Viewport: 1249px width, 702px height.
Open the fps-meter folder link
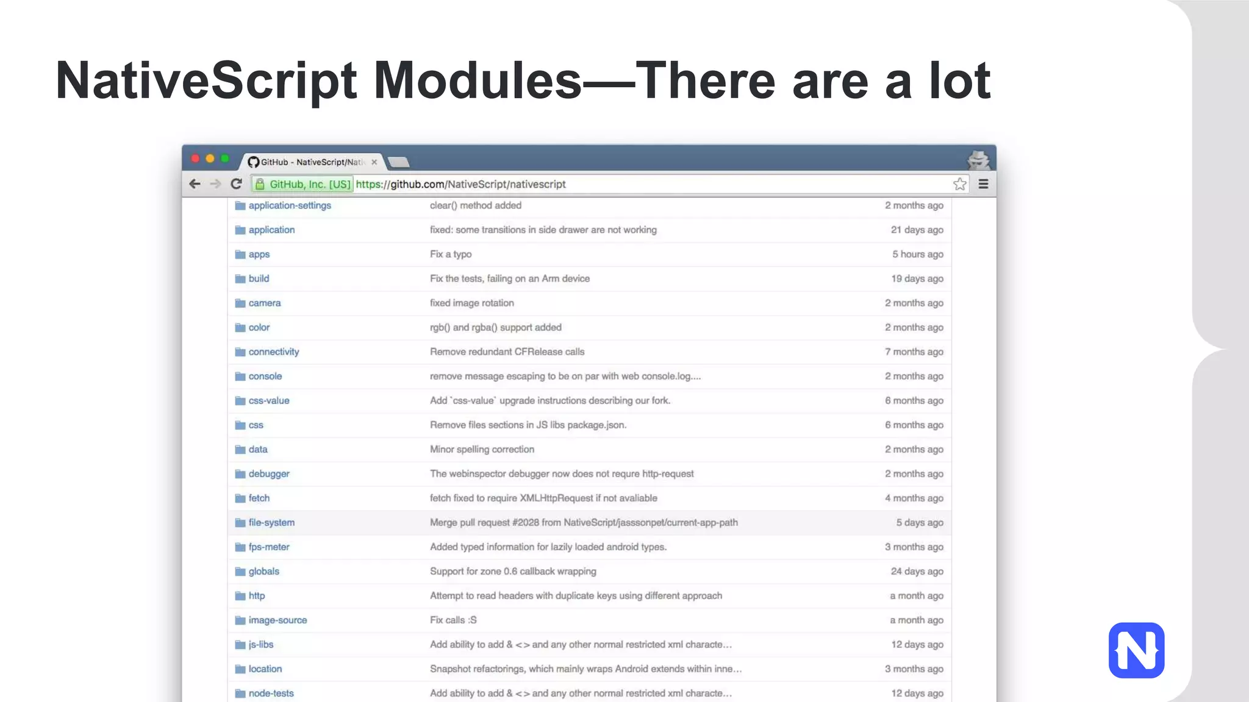click(269, 547)
